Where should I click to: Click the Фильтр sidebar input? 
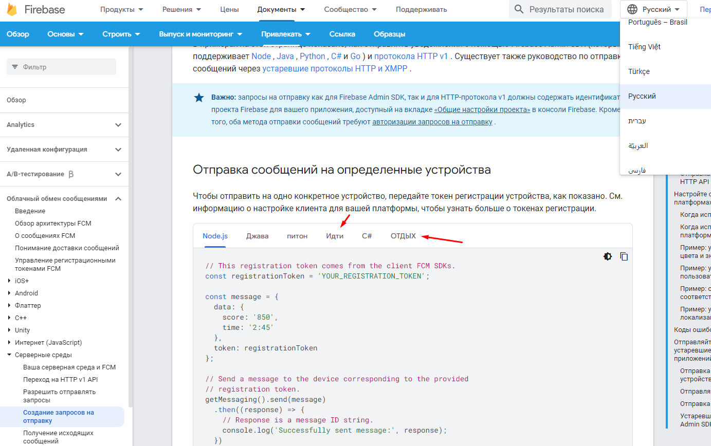[x=61, y=67]
